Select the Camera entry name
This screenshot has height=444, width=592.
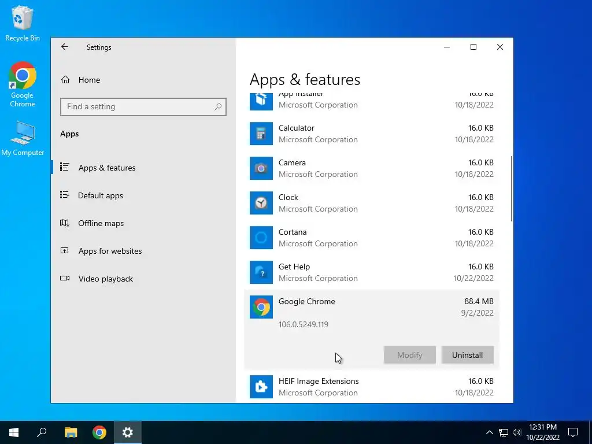292,162
